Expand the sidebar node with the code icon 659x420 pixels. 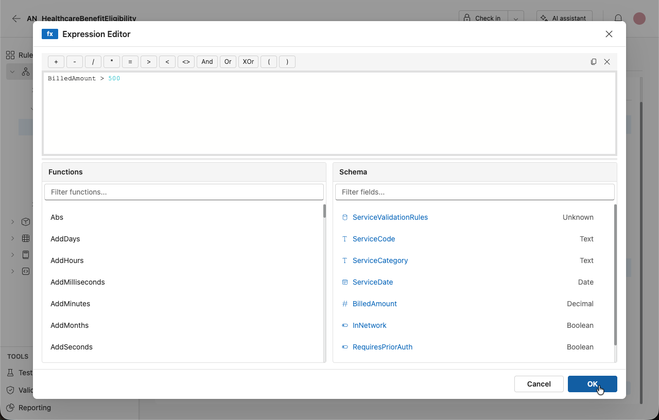(x=13, y=271)
